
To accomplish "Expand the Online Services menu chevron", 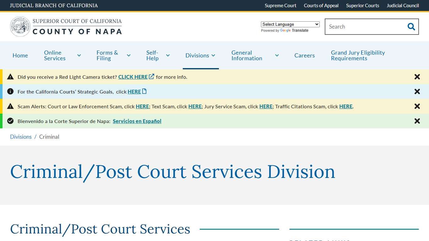I will coord(79,55).
